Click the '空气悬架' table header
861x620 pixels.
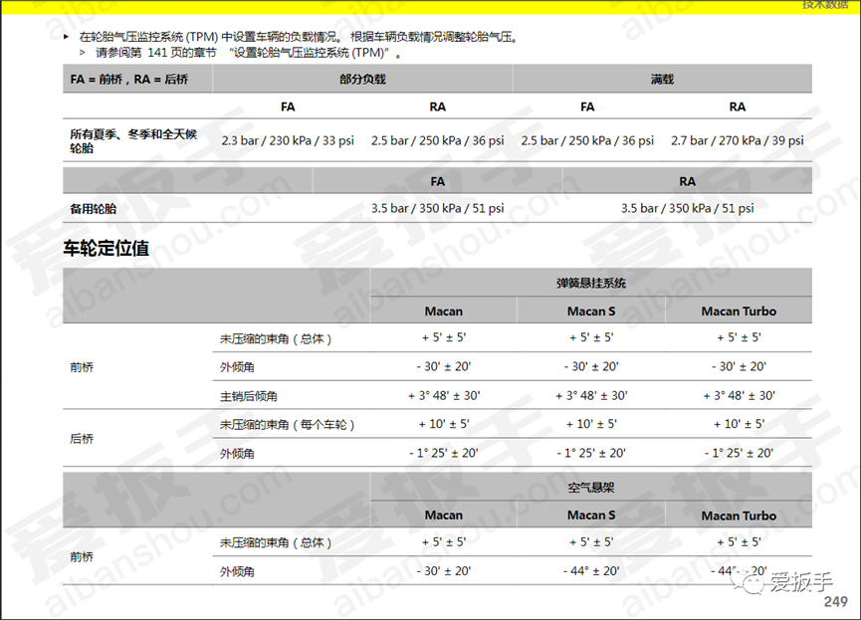pos(591,487)
